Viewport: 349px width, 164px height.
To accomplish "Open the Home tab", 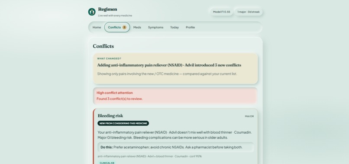I will [97, 27].
